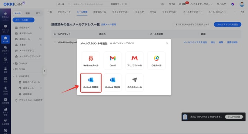The image size is (248, 134).
Task: Select the Outlook 国際版 card
Action: pyautogui.click(x=91, y=83)
